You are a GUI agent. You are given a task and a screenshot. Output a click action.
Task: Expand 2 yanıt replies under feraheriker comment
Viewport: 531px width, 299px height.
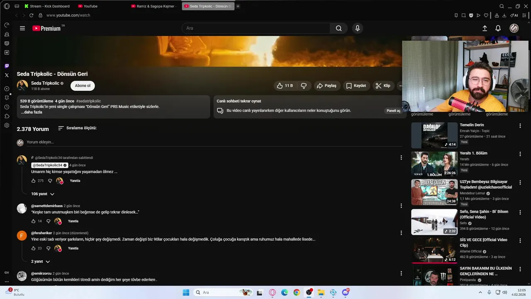[41, 262]
